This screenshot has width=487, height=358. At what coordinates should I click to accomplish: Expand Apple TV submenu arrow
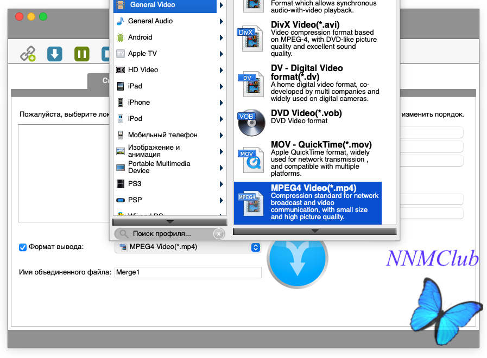pos(221,54)
